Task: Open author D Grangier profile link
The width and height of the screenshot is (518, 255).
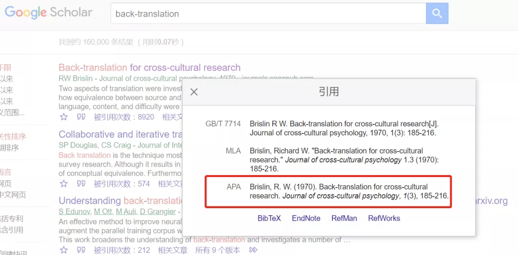Action: [x=157, y=211]
